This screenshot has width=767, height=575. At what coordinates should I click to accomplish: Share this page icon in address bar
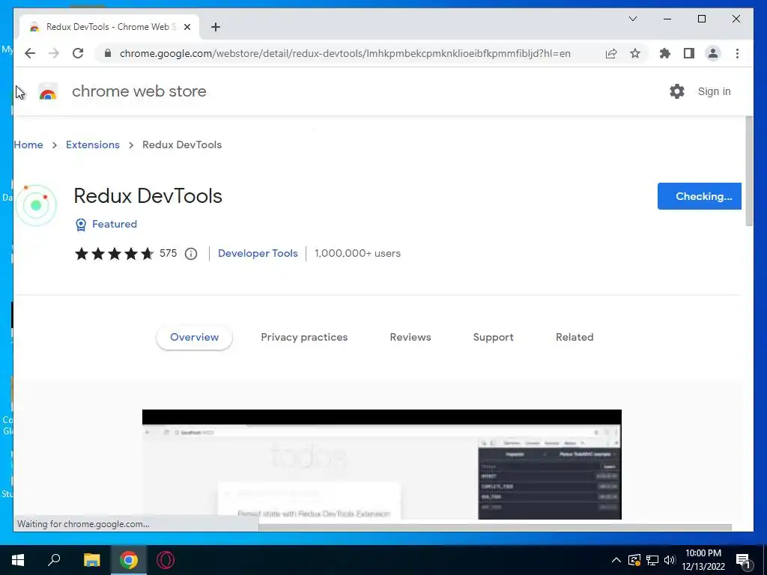pyautogui.click(x=611, y=53)
